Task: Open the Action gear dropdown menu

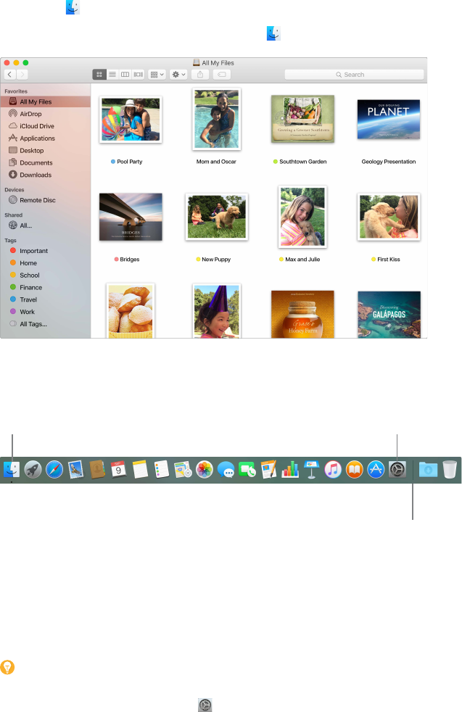Action: 179,74
